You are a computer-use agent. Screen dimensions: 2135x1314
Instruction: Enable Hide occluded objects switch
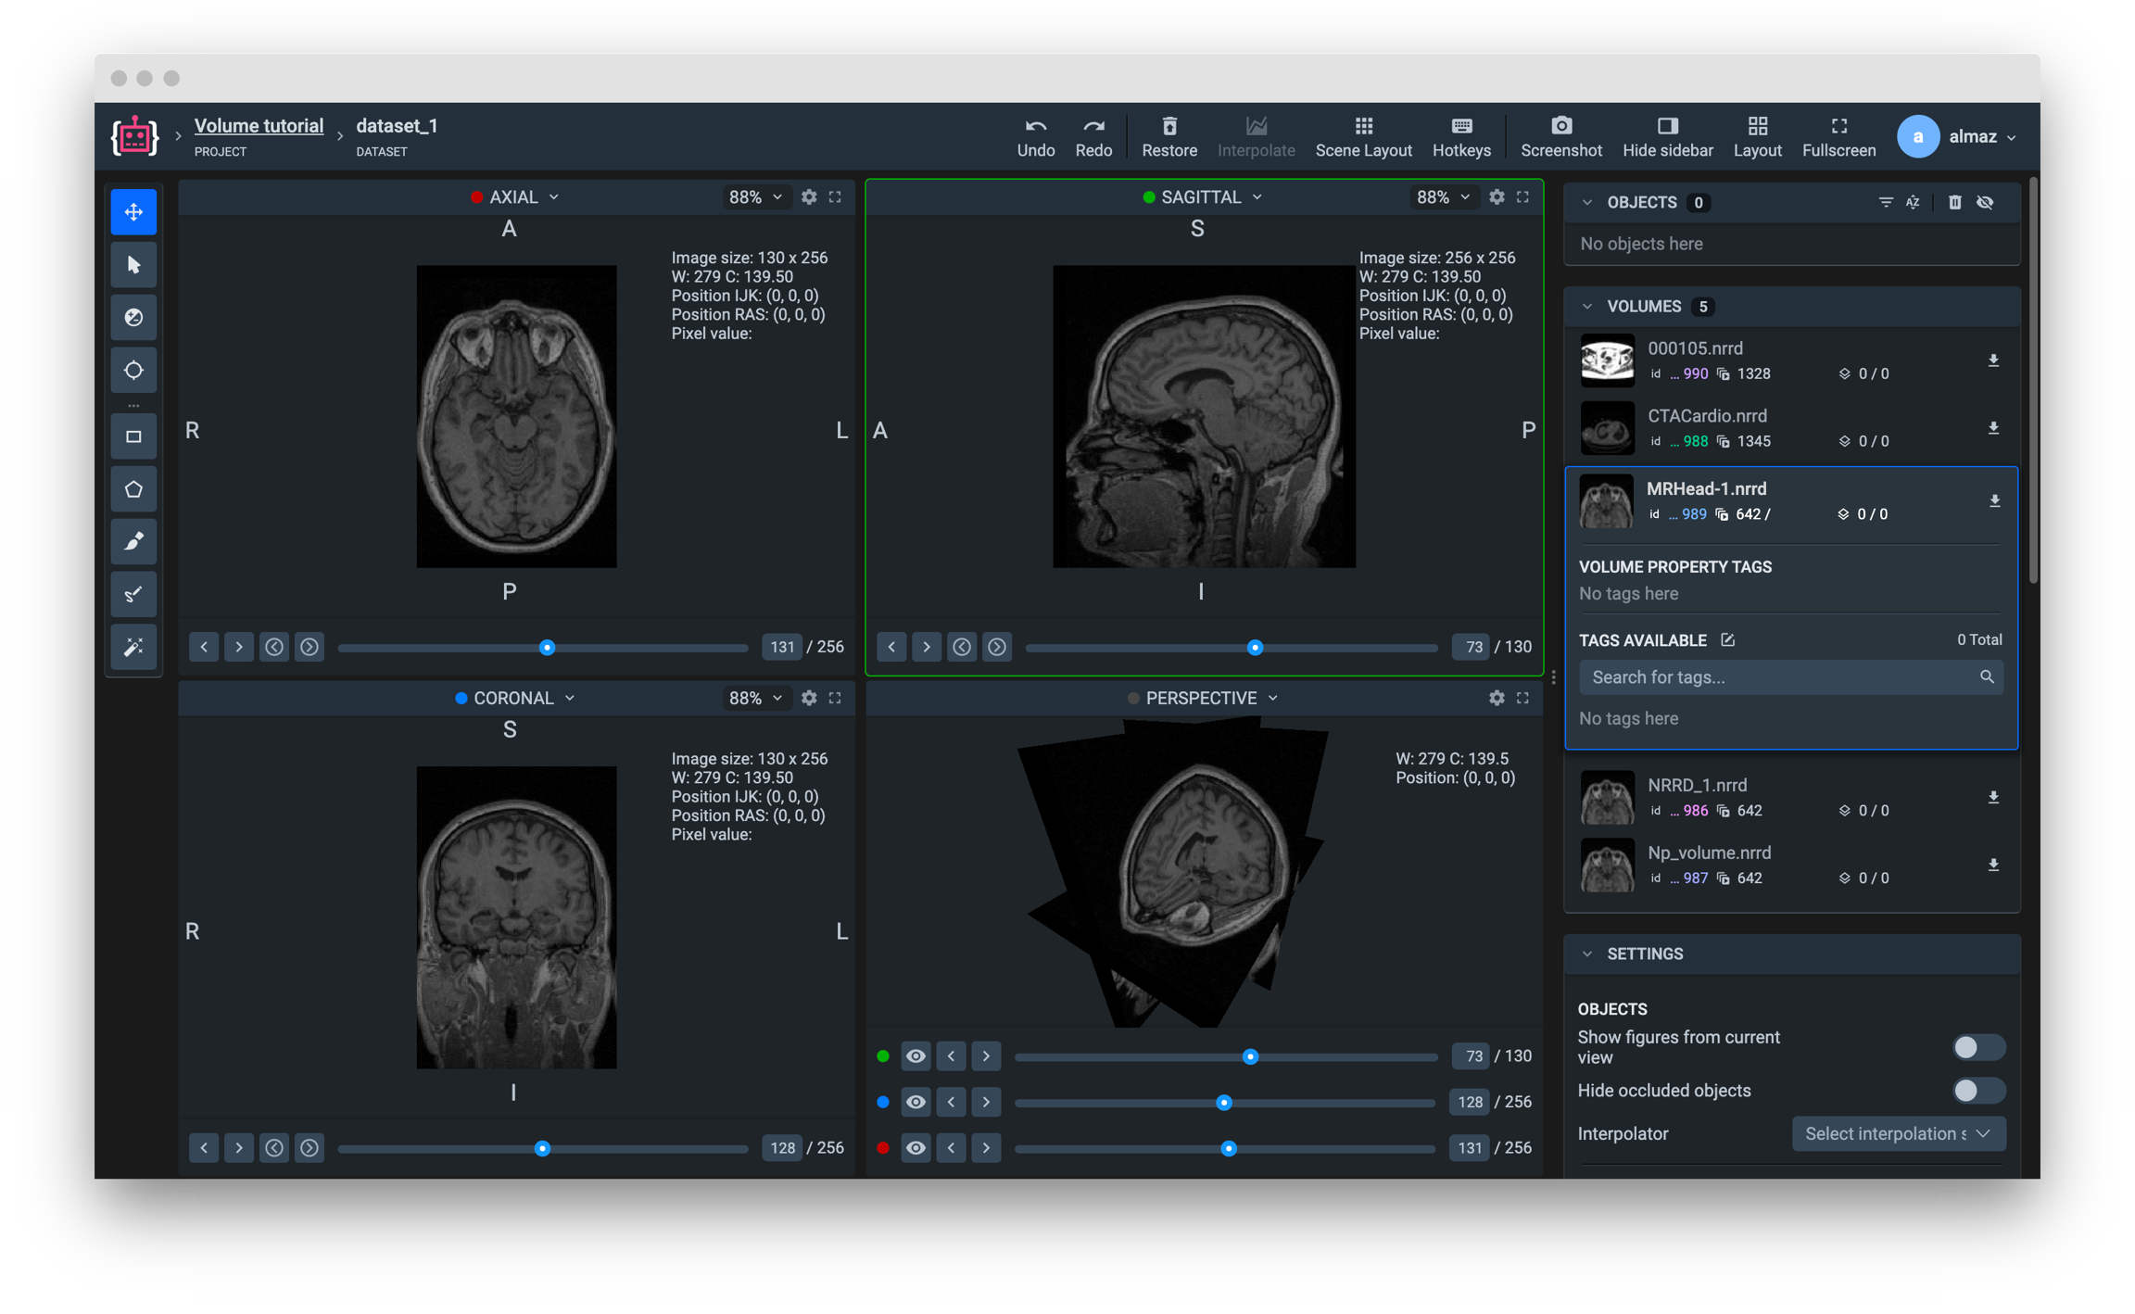click(1977, 1091)
